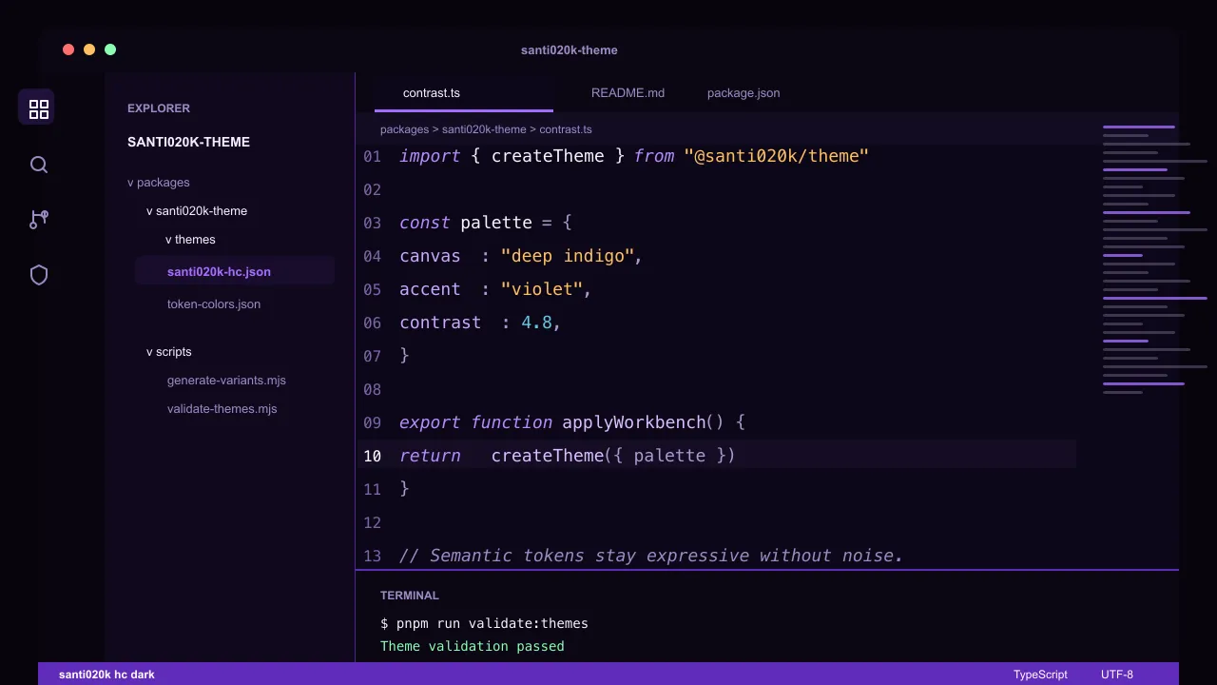Open token-colors.json file
1217x685 pixels.
[214, 303]
